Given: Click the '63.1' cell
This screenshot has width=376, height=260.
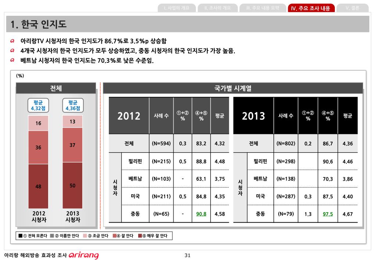Looking at the screenshot, I should coord(201,179).
